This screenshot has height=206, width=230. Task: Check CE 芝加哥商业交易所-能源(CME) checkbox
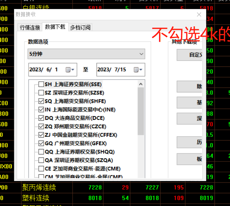41,169
